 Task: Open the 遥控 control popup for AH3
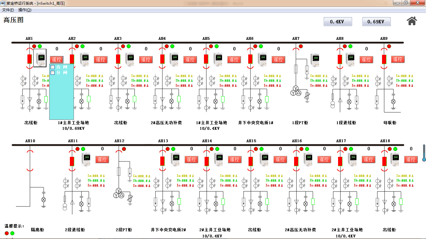tap(146, 59)
